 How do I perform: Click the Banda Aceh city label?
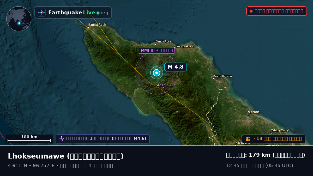97,25
